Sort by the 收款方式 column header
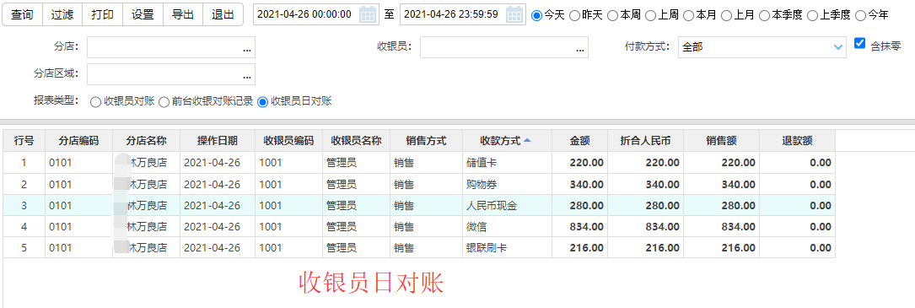Image resolution: width=915 pixels, height=308 pixels. (x=507, y=141)
